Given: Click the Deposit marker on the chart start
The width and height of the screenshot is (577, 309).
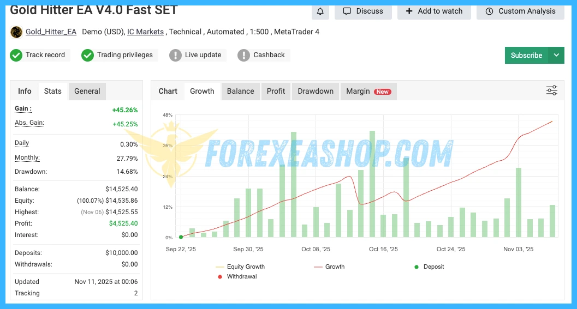Looking at the screenshot, I should click(x=181, y=237).
